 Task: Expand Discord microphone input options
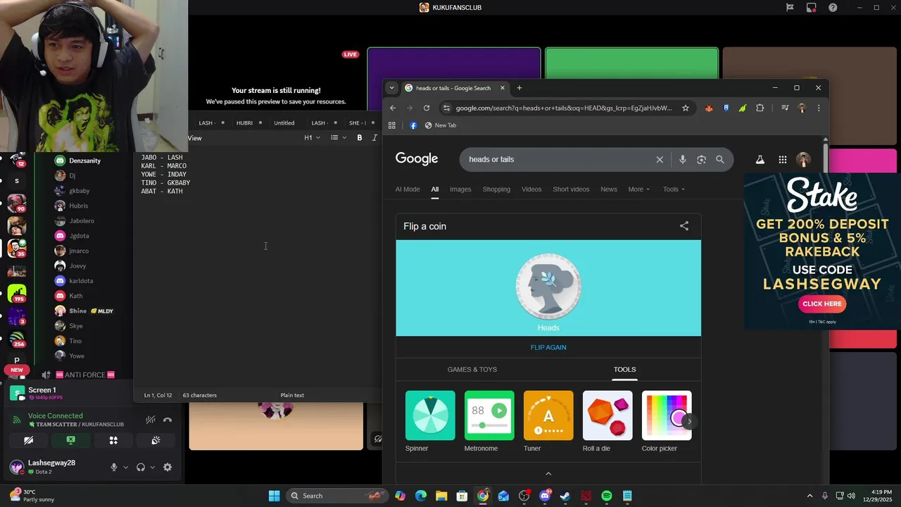(125, 468)
